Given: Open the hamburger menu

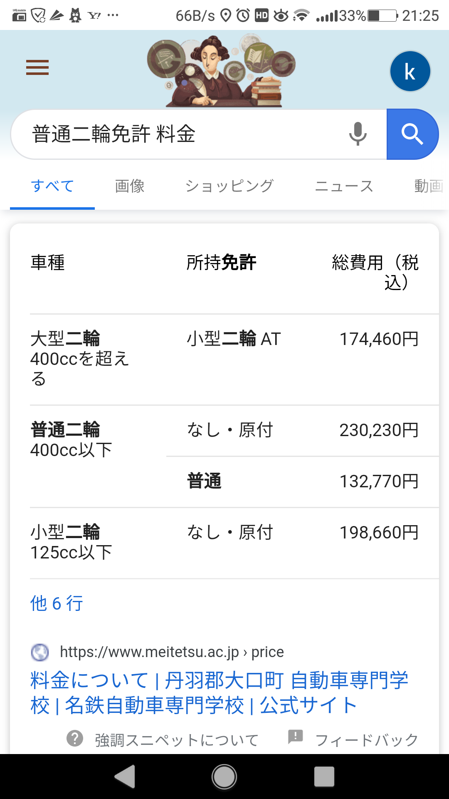Looking at the screenshot, I should [x=37, y=67].
